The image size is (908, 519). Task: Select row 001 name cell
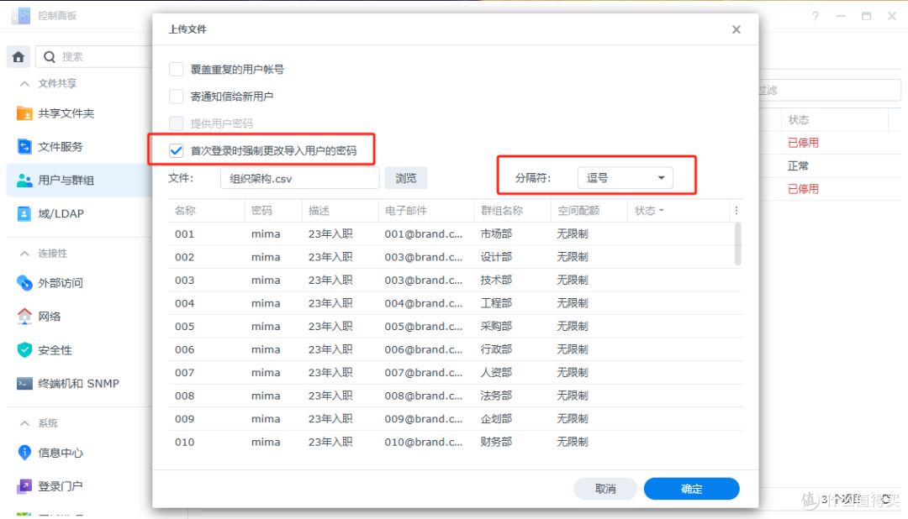[x=185, y=233]
